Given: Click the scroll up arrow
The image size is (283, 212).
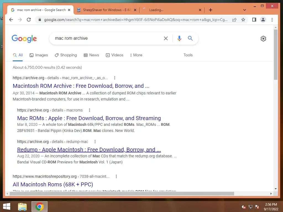Looking at the screenshot, I should tap(276, 27).
